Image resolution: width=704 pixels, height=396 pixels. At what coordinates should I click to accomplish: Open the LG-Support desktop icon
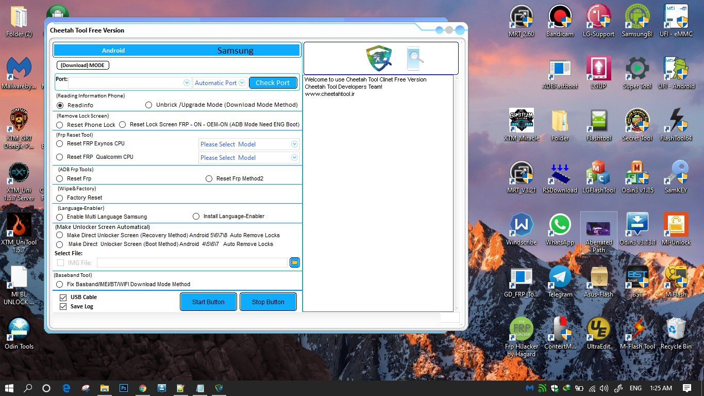point(598,21)
